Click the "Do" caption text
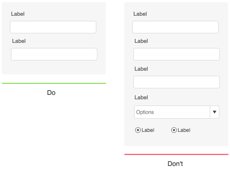The width and height of the screenshot is (230, 170). pos(51,93)
